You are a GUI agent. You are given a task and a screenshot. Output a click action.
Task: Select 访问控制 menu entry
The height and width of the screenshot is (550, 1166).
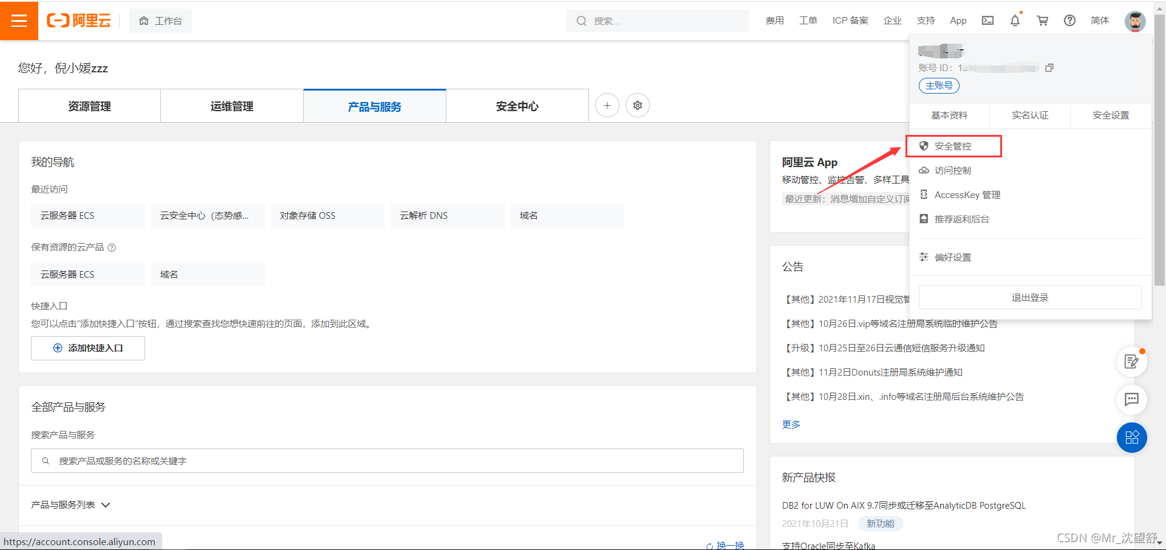pos(953,171)
